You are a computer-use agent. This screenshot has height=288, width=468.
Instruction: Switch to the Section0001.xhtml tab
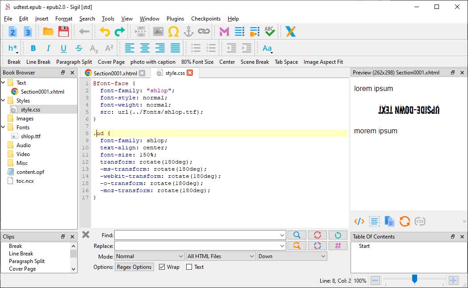115,73
